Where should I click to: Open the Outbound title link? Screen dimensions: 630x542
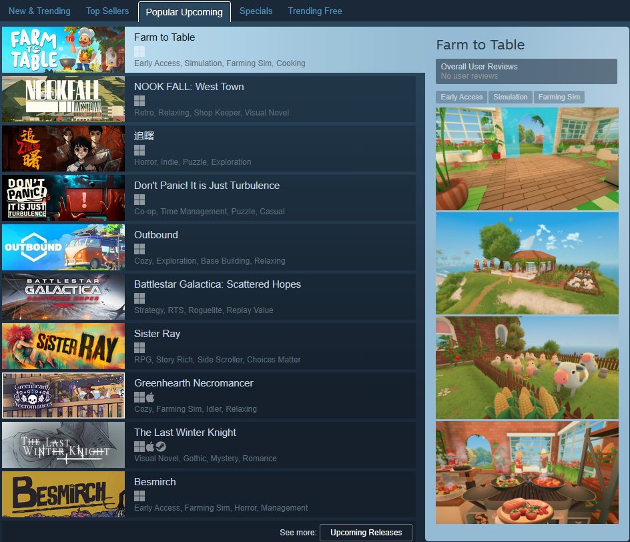point(156,235)
